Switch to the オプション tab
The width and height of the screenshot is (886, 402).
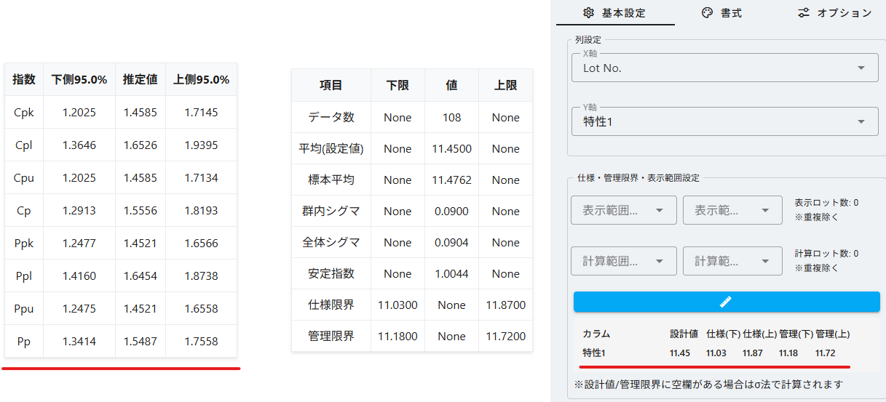pyautogui.click(x=835, y=12)
